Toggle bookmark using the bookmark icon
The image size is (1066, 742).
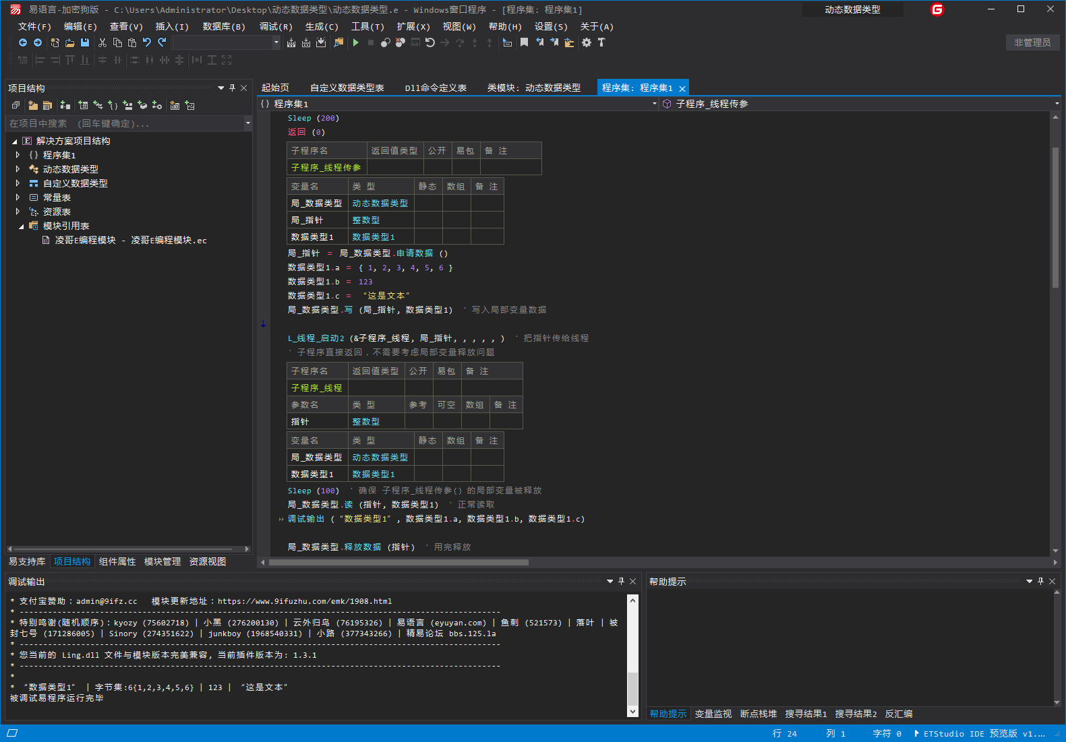coord(524,42)
